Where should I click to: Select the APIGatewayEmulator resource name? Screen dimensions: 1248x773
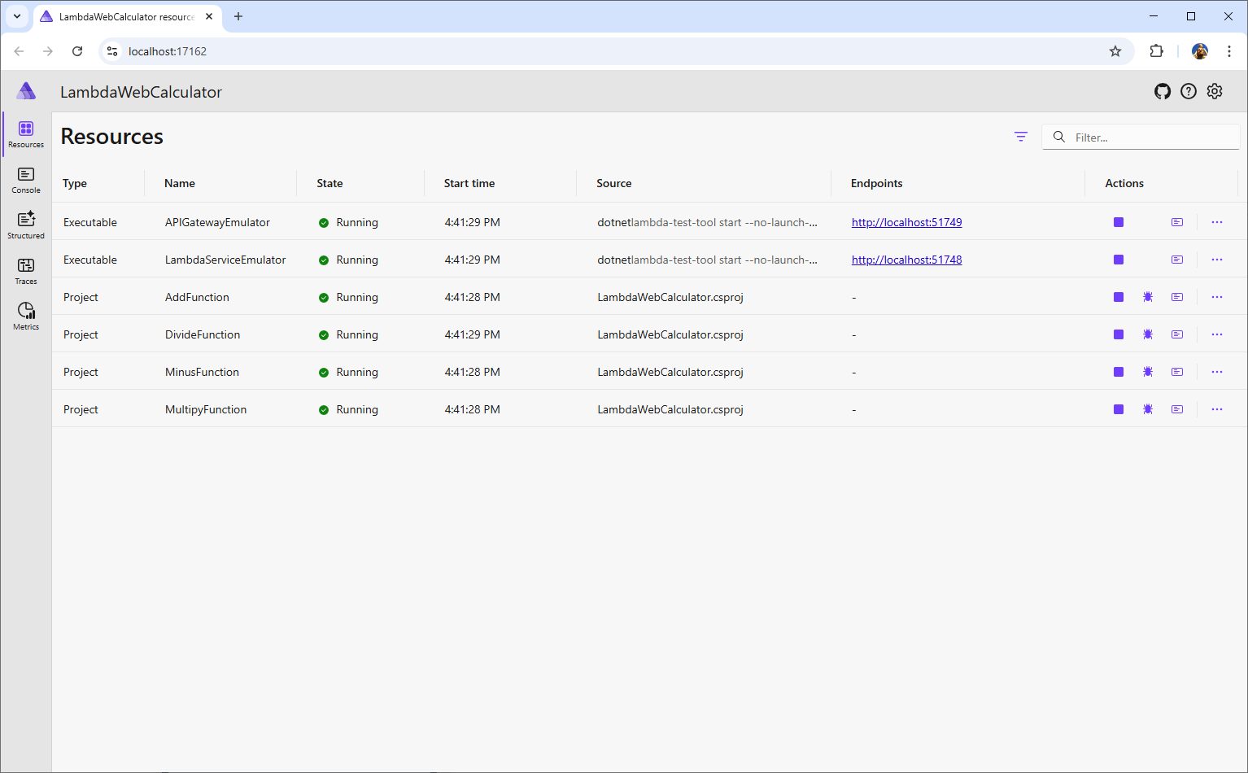(x=217, y=222)
